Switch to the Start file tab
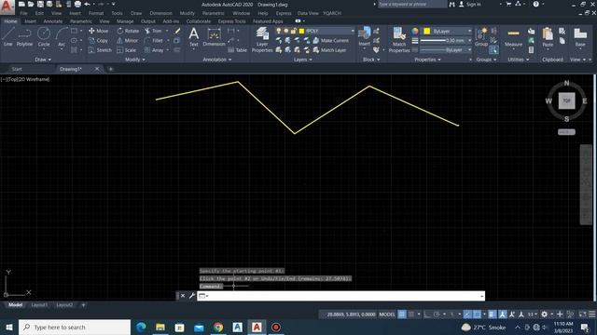 point(17,69)
